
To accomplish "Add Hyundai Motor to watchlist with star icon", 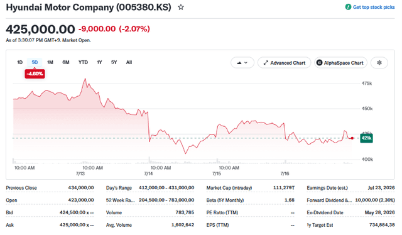I will point(181,7).
